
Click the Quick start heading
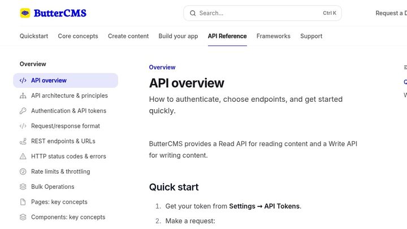click(x=174, y=187)
